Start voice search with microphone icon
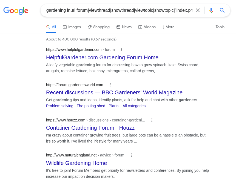This screenshot has height=183, width=236. pos(211,10)
